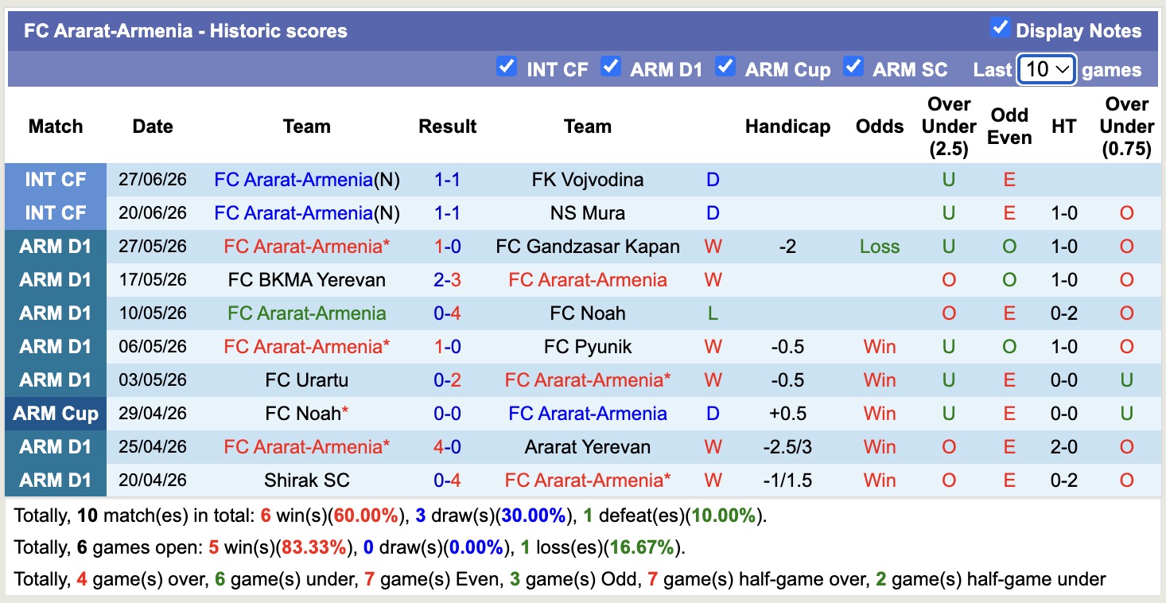Open Shirak SC team link
1166x603 pixels.
pyautogui.click(x=307, y=480)
